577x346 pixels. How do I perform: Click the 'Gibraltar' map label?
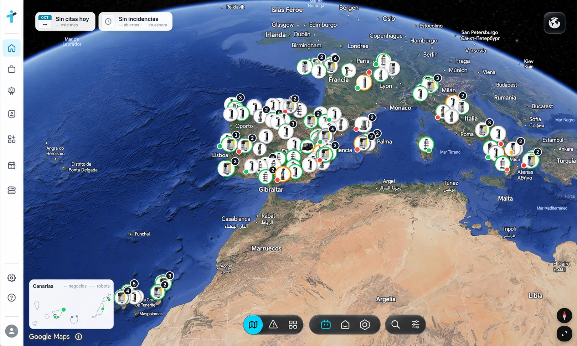pyautogui.click(x=271, y=190)
